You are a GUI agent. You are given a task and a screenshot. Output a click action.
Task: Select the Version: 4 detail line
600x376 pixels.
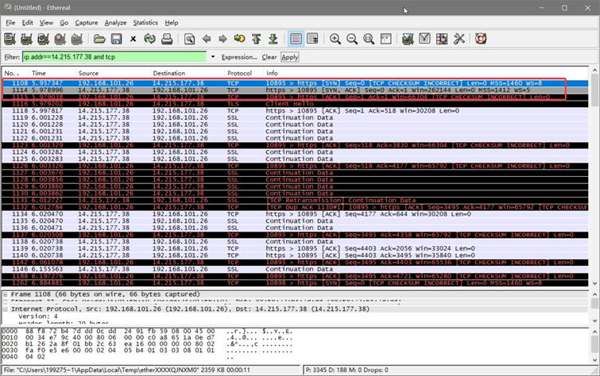tap(38, 317)
